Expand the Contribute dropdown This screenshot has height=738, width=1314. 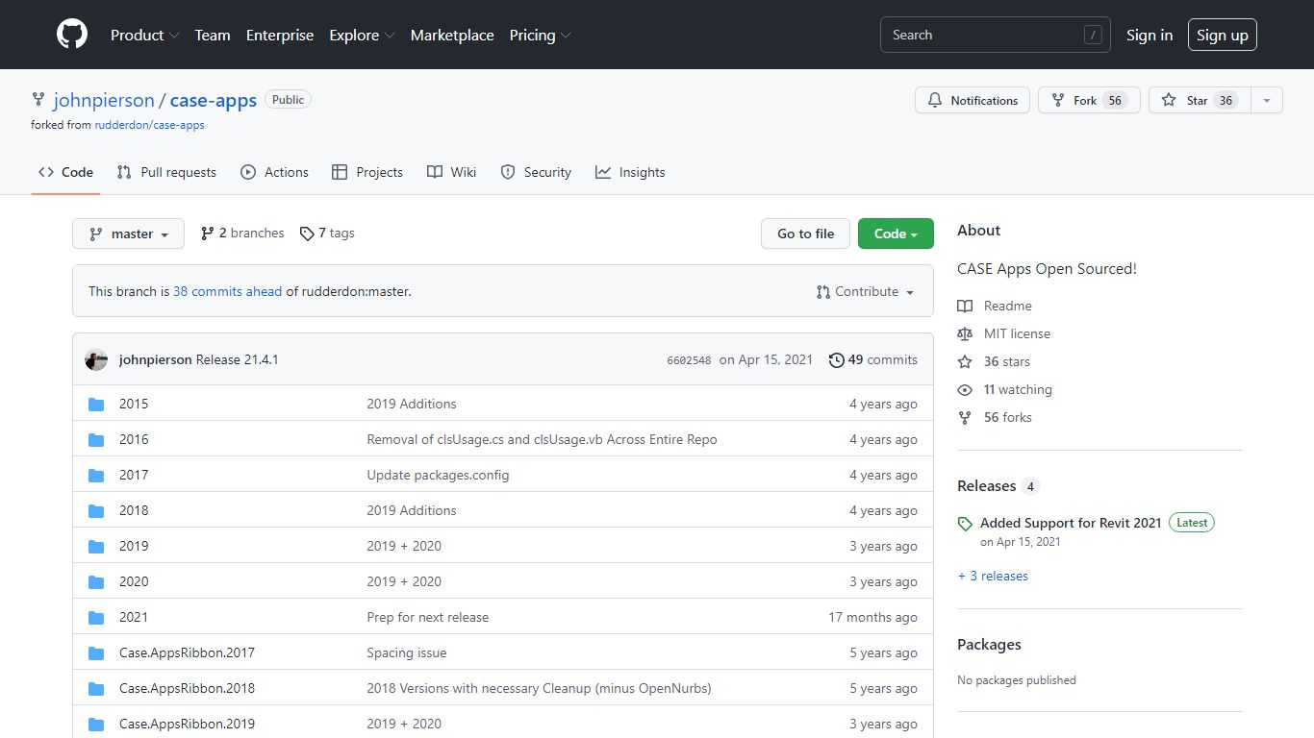[x=865, y=291]
